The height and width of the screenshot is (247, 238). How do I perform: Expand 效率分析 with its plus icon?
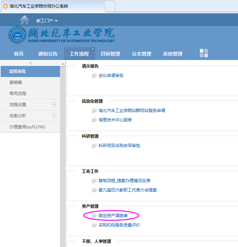tap(54, 116)
